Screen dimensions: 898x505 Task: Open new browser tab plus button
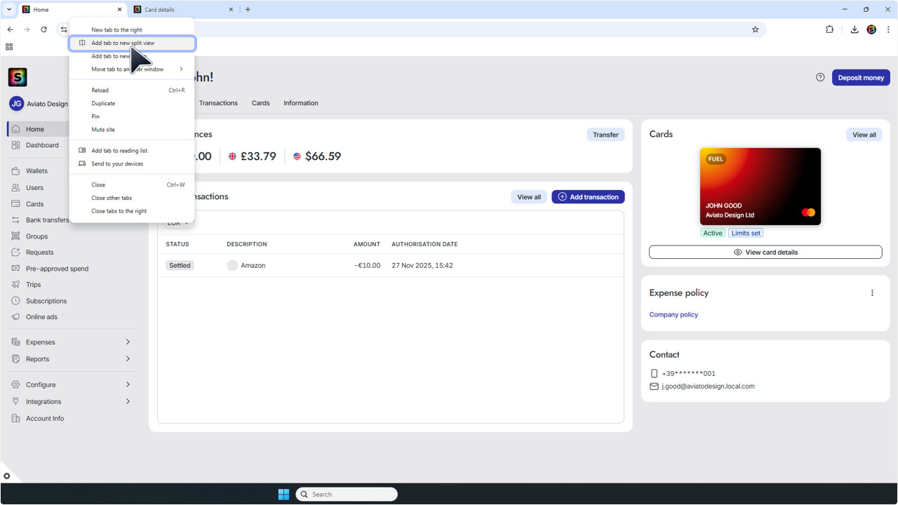[x=248, y=9]
